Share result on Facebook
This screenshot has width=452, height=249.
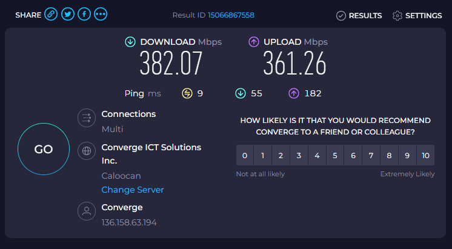coord(84,14)
